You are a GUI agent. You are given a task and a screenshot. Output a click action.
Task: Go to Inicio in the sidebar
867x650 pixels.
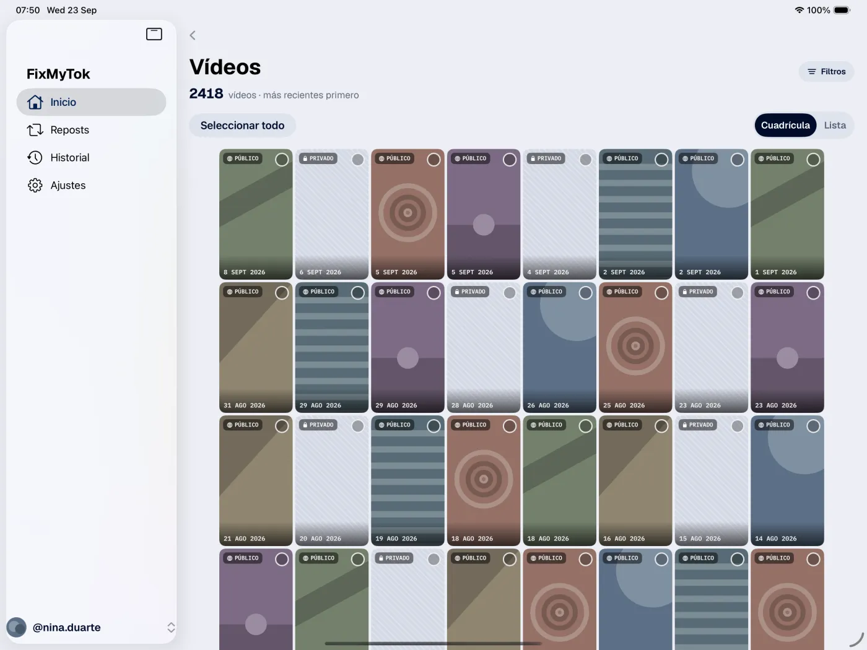coord(91,102)
